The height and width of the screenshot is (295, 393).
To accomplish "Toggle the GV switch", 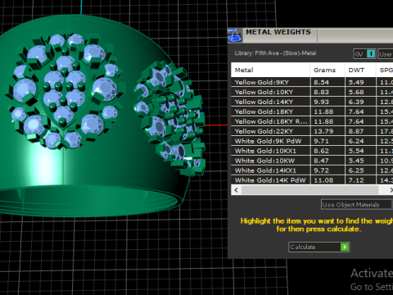I will pyautogui.click(x=364, y=54).
